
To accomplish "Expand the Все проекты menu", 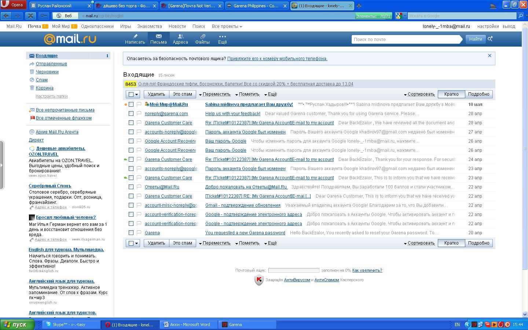I will click(227, 26).
